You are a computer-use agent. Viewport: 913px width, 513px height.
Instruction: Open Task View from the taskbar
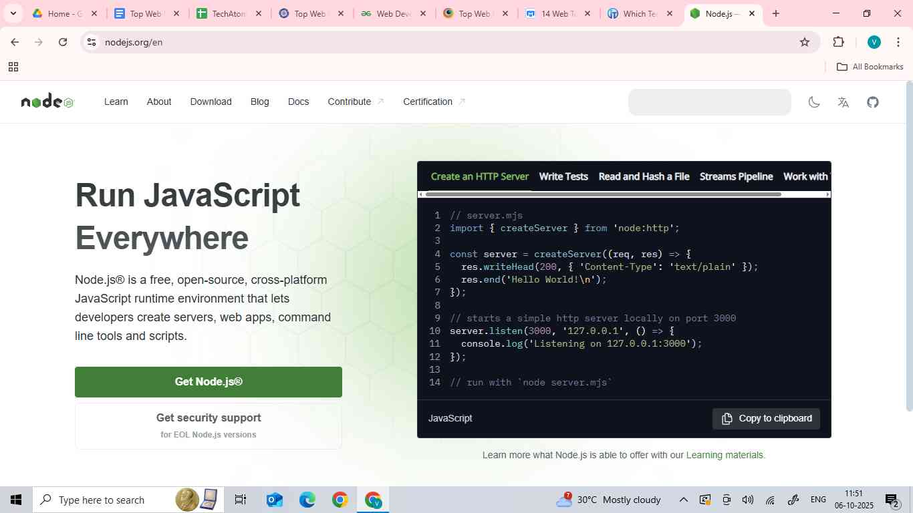click(240, 499)
